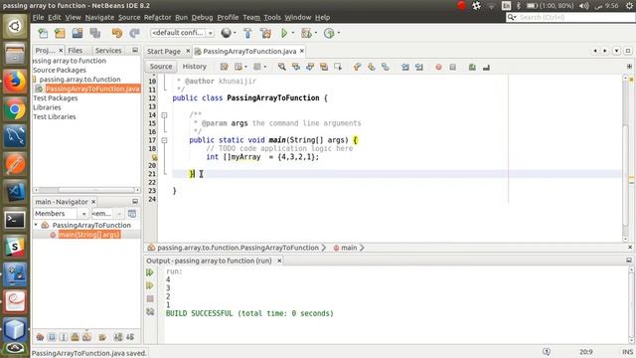This screenshot has width=636, height=358.
Task: Click the Redo arrow icon
Action: (134, 33)
